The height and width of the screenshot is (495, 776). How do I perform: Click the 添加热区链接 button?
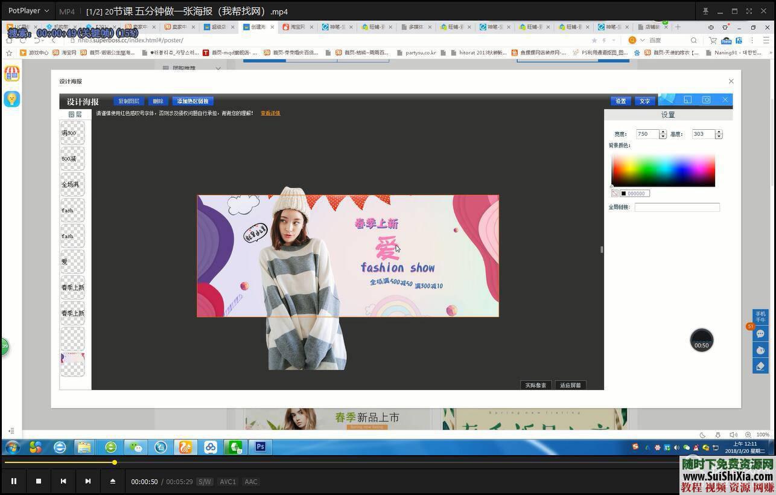click(x=193, y=101)
